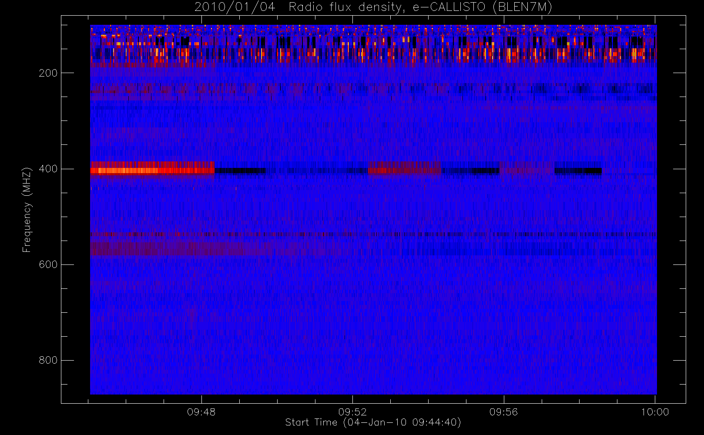This screenshot has width=704, height=435.
Task: Click the 'Frequency (MHZ)' y-axis label
Action: click(x=27, y=210)
